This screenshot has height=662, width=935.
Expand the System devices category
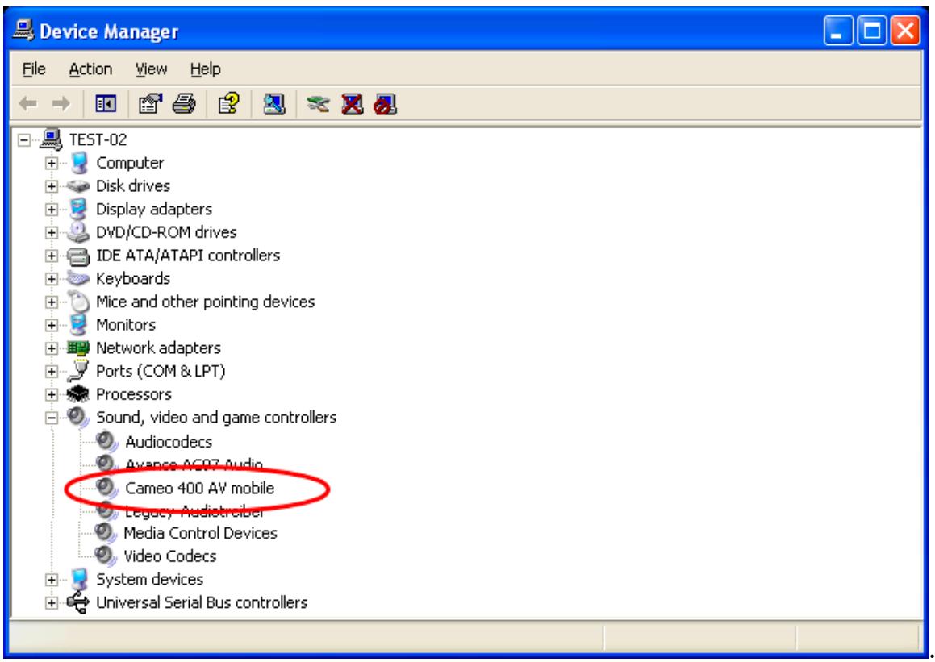52,580
